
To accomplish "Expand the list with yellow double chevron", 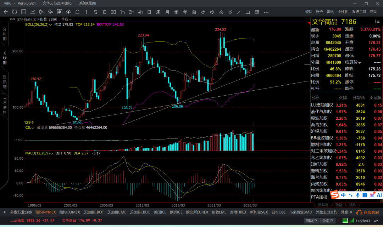I will pyautogui.click(x=381, y=200).
